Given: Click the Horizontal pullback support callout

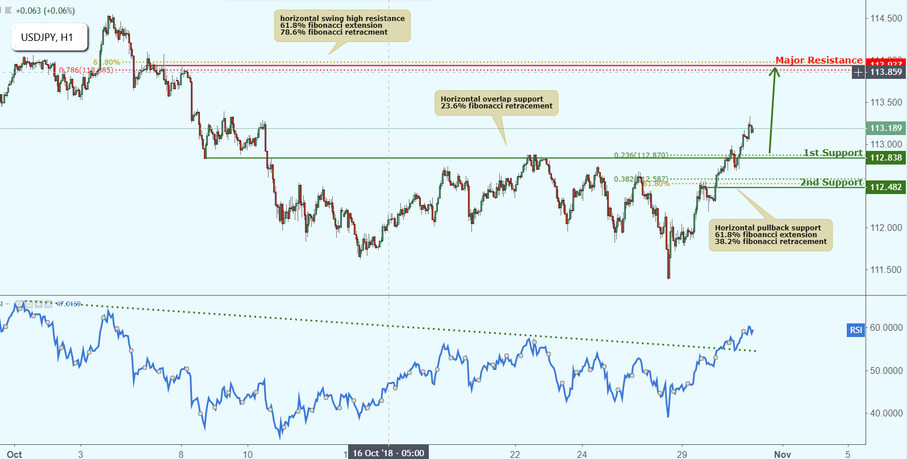Looking at the screenshot, I should (771, 235).
